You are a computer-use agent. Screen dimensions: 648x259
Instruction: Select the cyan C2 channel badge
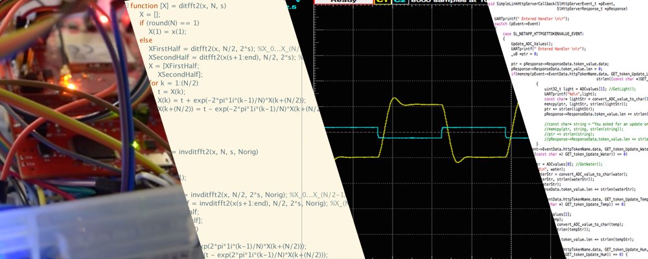(x=399, y=1)
